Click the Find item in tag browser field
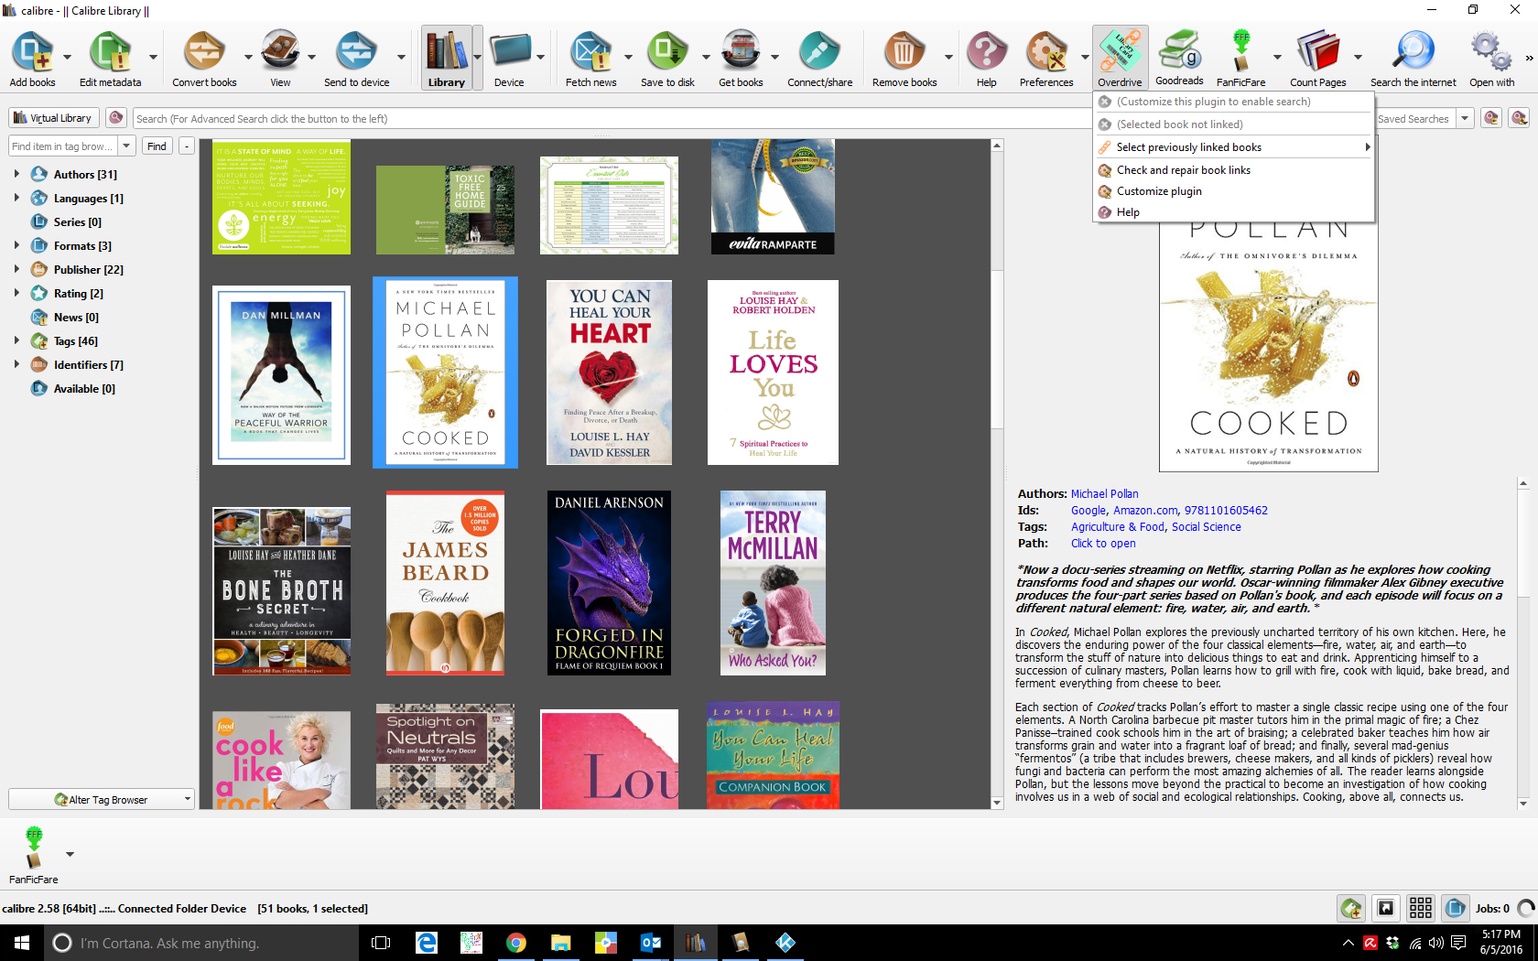The width and height of the screenshot is (1538, 961). pyautogui.click(x=63, y=146)
